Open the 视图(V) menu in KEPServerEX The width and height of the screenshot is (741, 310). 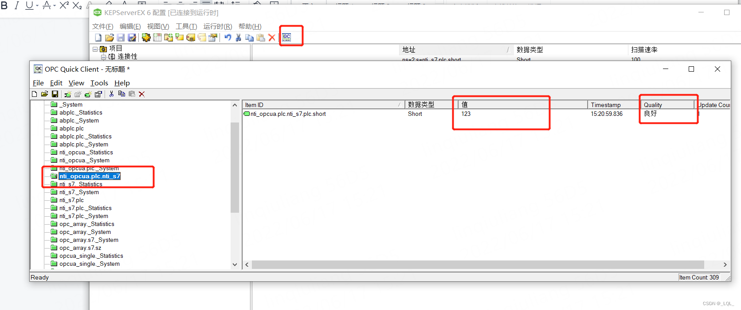pyautogui.click(x=158, y=27)
